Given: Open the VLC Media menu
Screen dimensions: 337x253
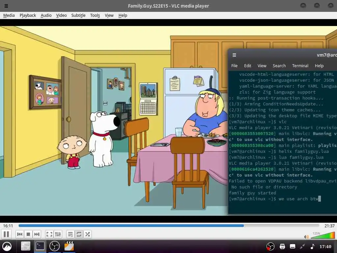Looking at the screenshot, I should coord(9,15).
